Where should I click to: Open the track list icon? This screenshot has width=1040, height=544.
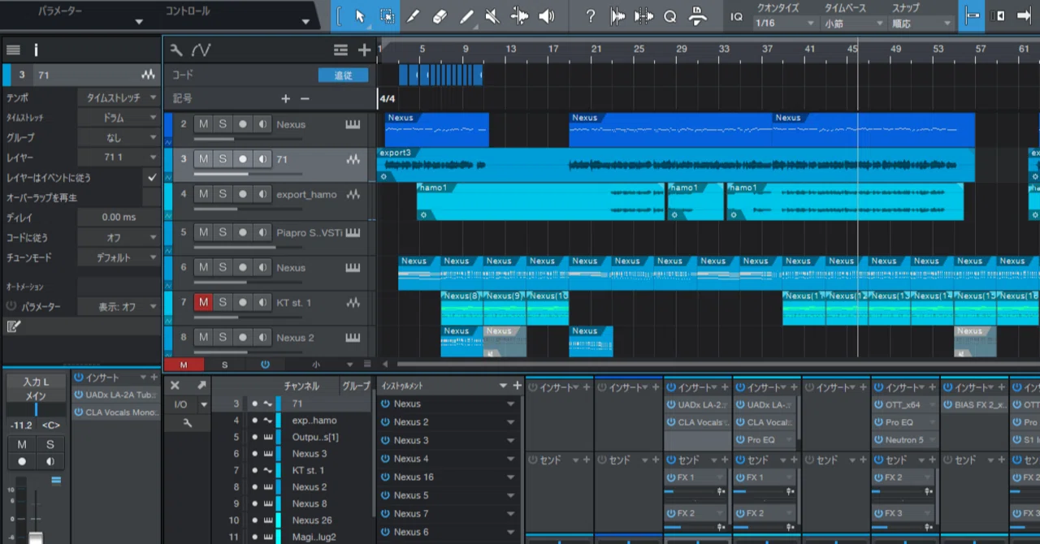340,50
